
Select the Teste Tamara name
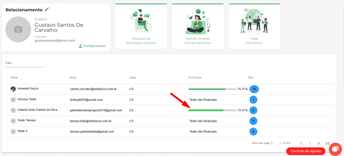(26, 120)
